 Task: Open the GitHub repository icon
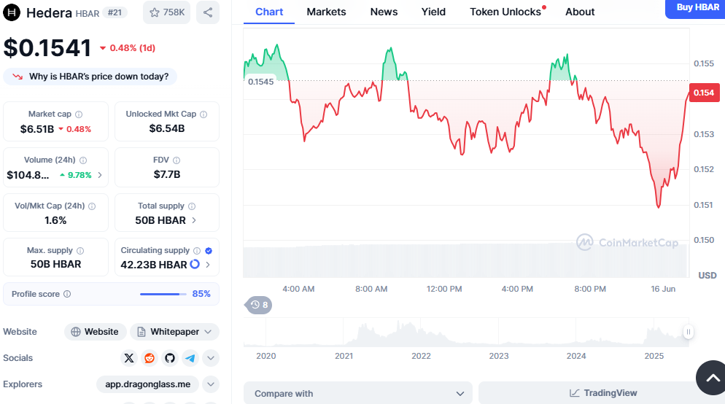point(170,358)
